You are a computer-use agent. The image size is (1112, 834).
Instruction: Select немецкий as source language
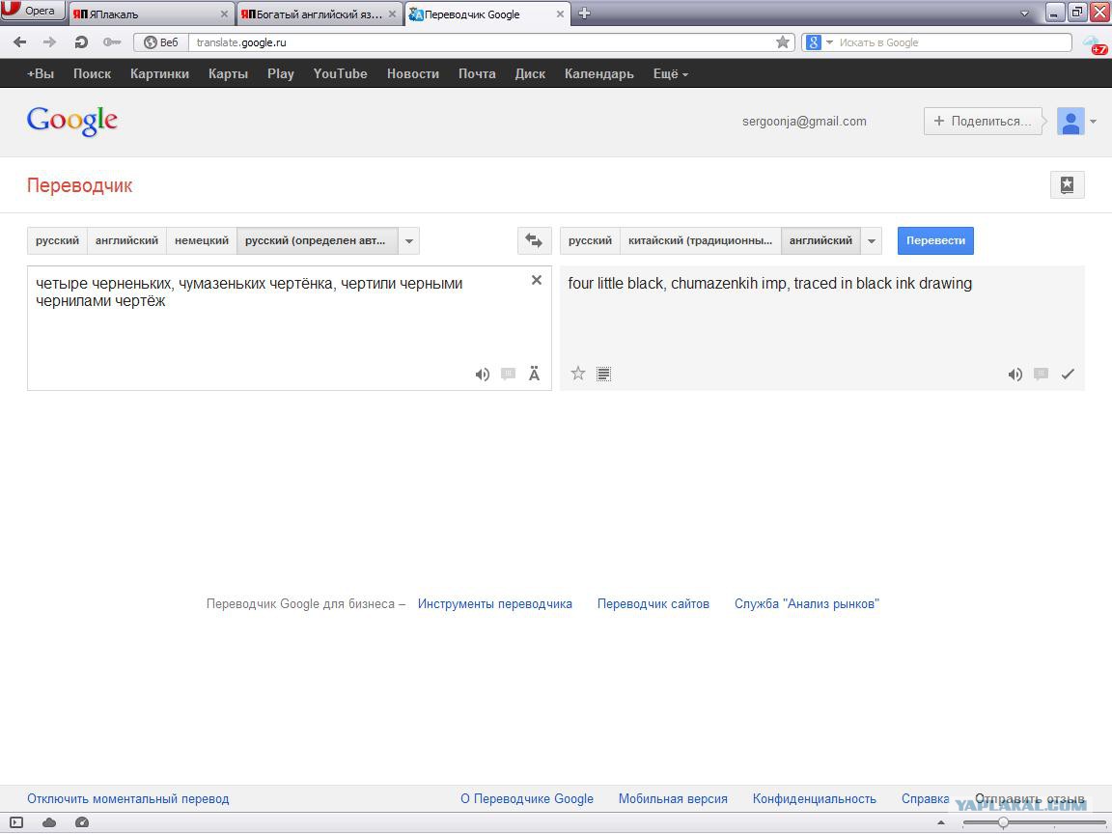202,240
